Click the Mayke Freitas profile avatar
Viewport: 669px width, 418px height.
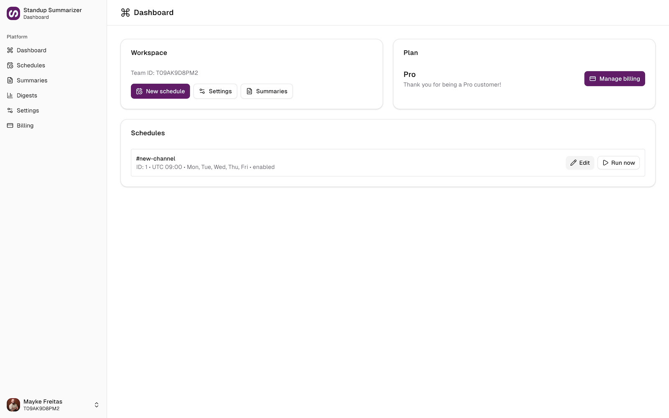[x=13, y=405]
